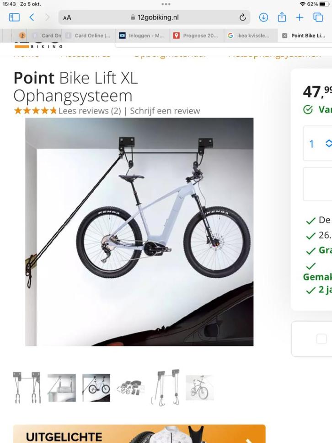Click Schrijf een review link
332x443 pixels.
[x=165, y=111]
